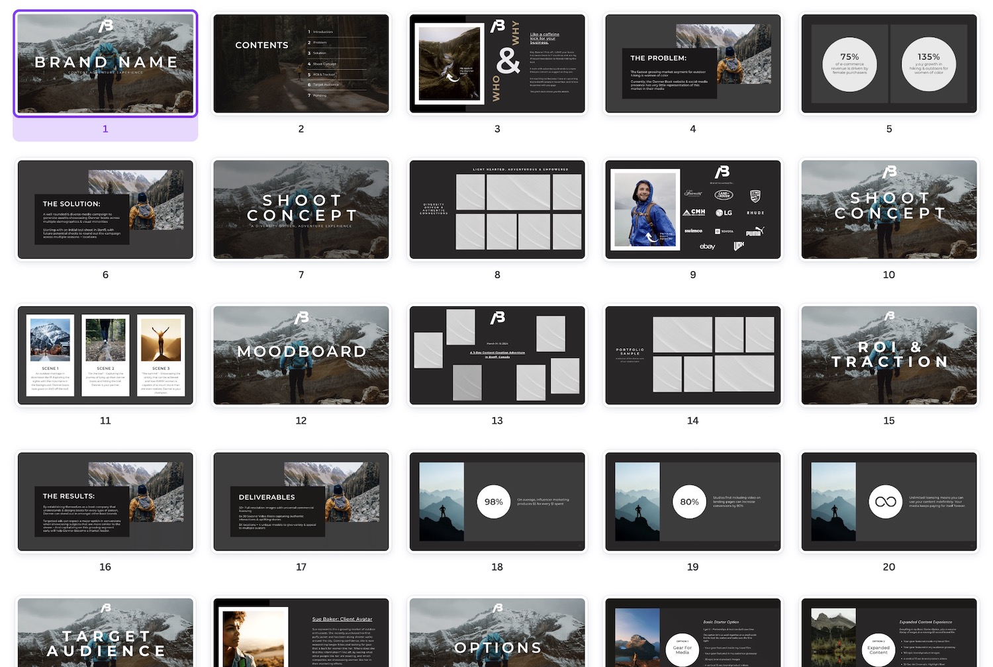Select the Puma logo on slide 9

[755, 232]
